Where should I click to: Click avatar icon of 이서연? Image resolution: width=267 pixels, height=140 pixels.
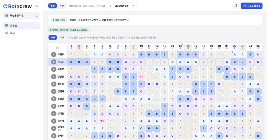(54, 128)
